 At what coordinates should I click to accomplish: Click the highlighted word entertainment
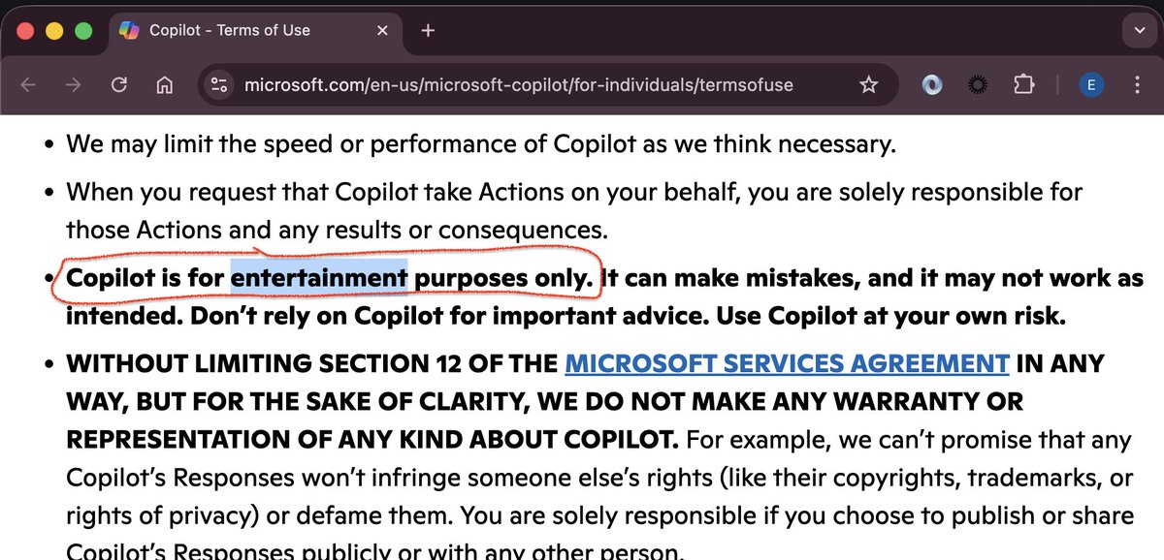click(319, 278)
